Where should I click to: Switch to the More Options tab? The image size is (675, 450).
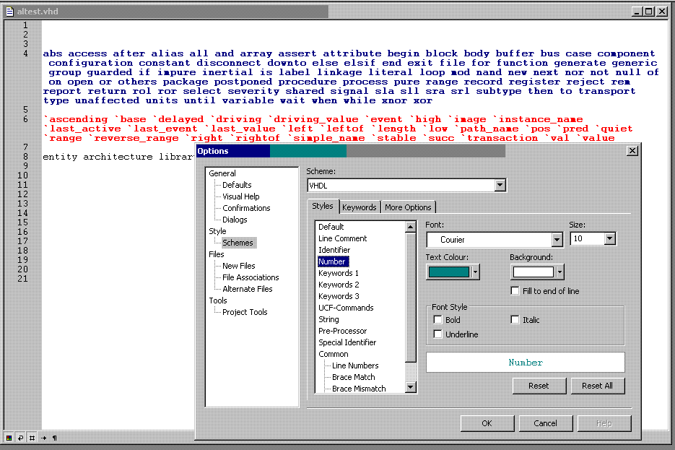pos(408,207)
